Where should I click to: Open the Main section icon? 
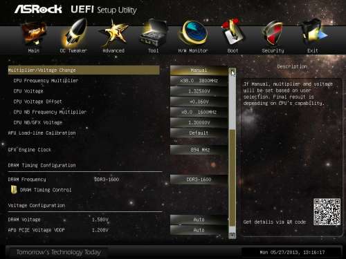[34, 33]
